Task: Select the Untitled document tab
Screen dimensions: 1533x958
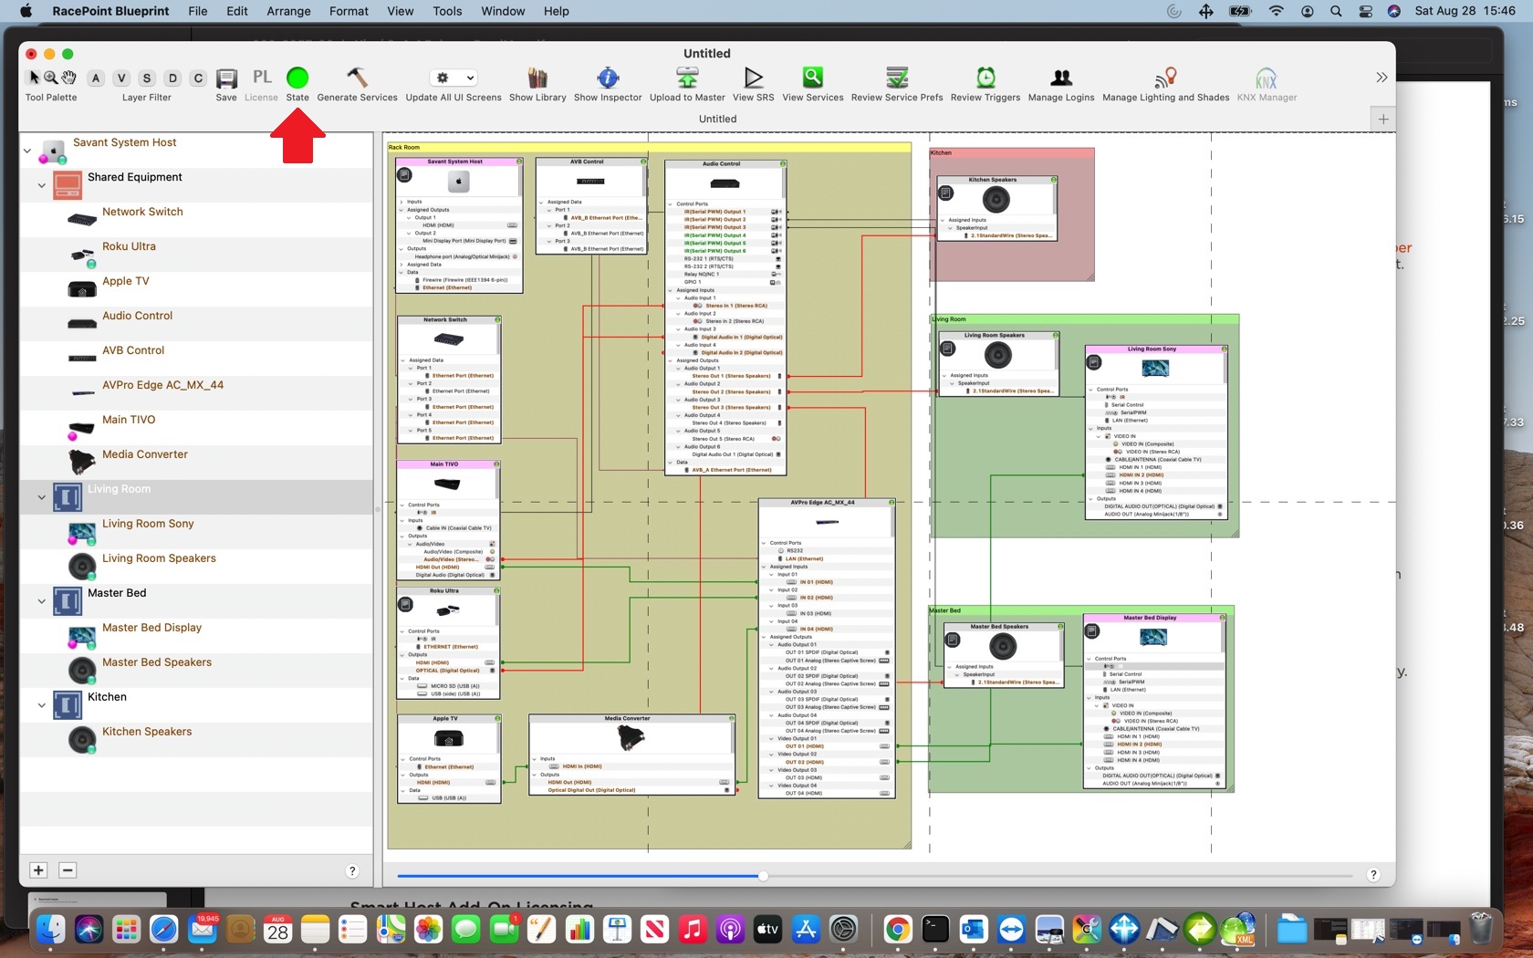Action: coord(717,119)
